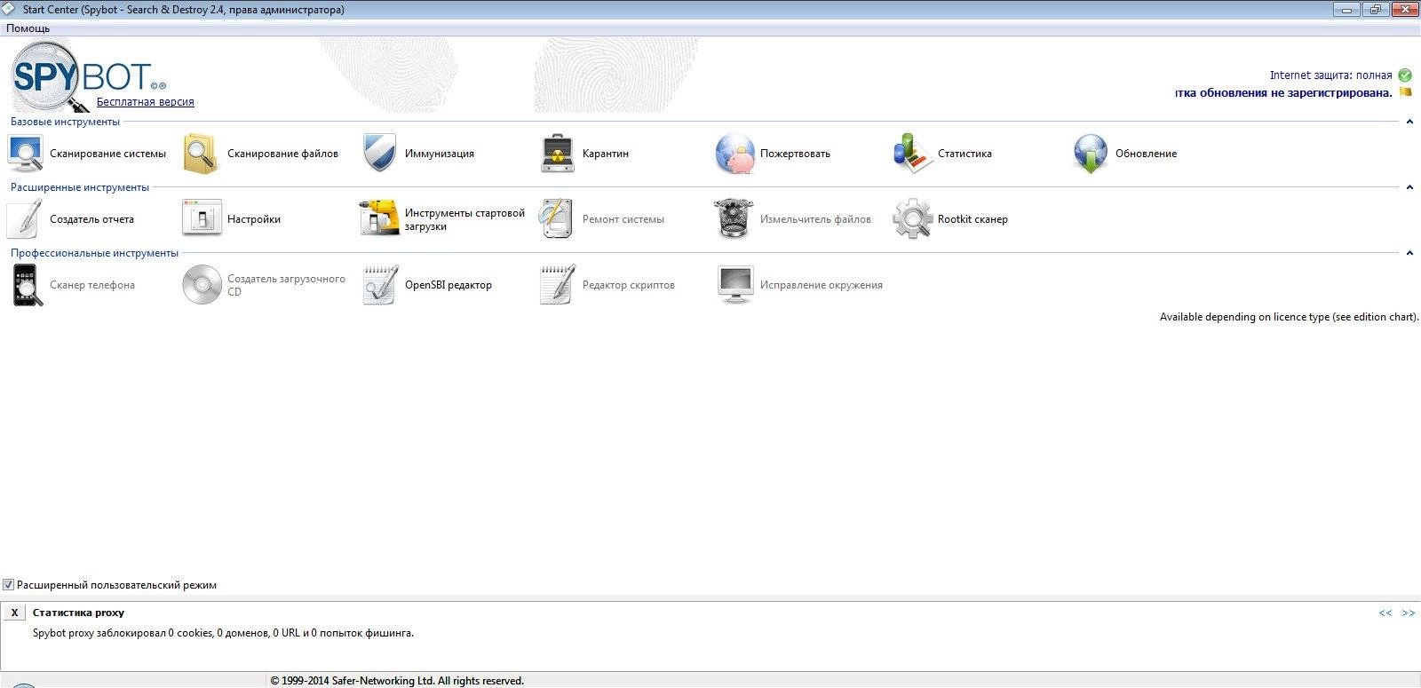The image size is (1421, 688).
Task: Click the Карантин label text
Action: tap(606, 154)
